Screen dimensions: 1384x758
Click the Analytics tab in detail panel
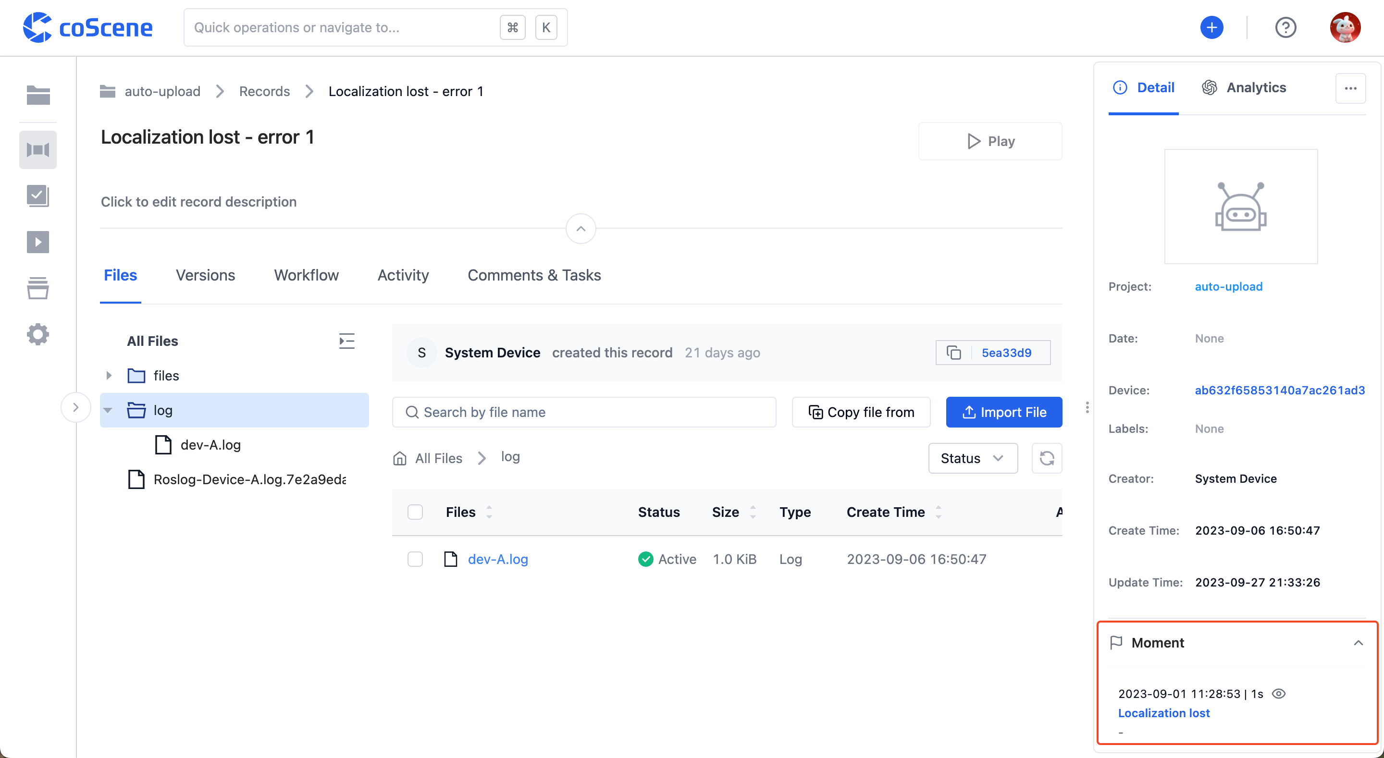point(1255,87)
